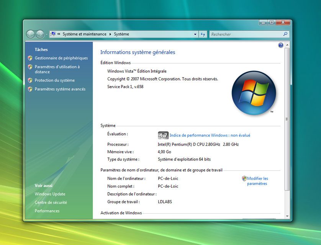
Task: Minimize the Système window
Action: (263, 23)
